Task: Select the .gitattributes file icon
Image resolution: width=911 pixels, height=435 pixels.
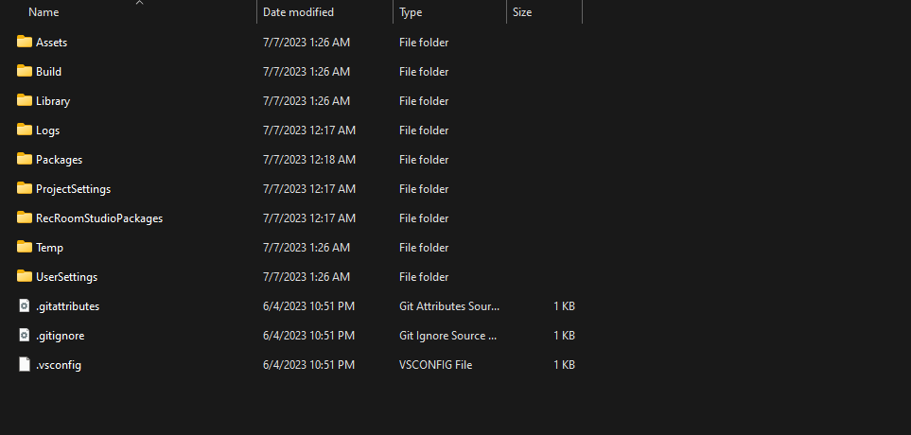Action: point(25,305)
